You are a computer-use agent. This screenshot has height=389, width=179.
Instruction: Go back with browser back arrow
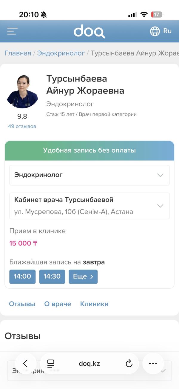pos(25,363)
